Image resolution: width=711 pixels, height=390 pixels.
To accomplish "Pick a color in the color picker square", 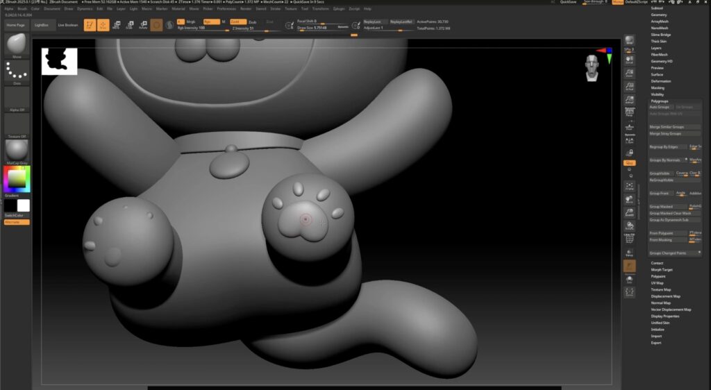I will coord(17,178).
